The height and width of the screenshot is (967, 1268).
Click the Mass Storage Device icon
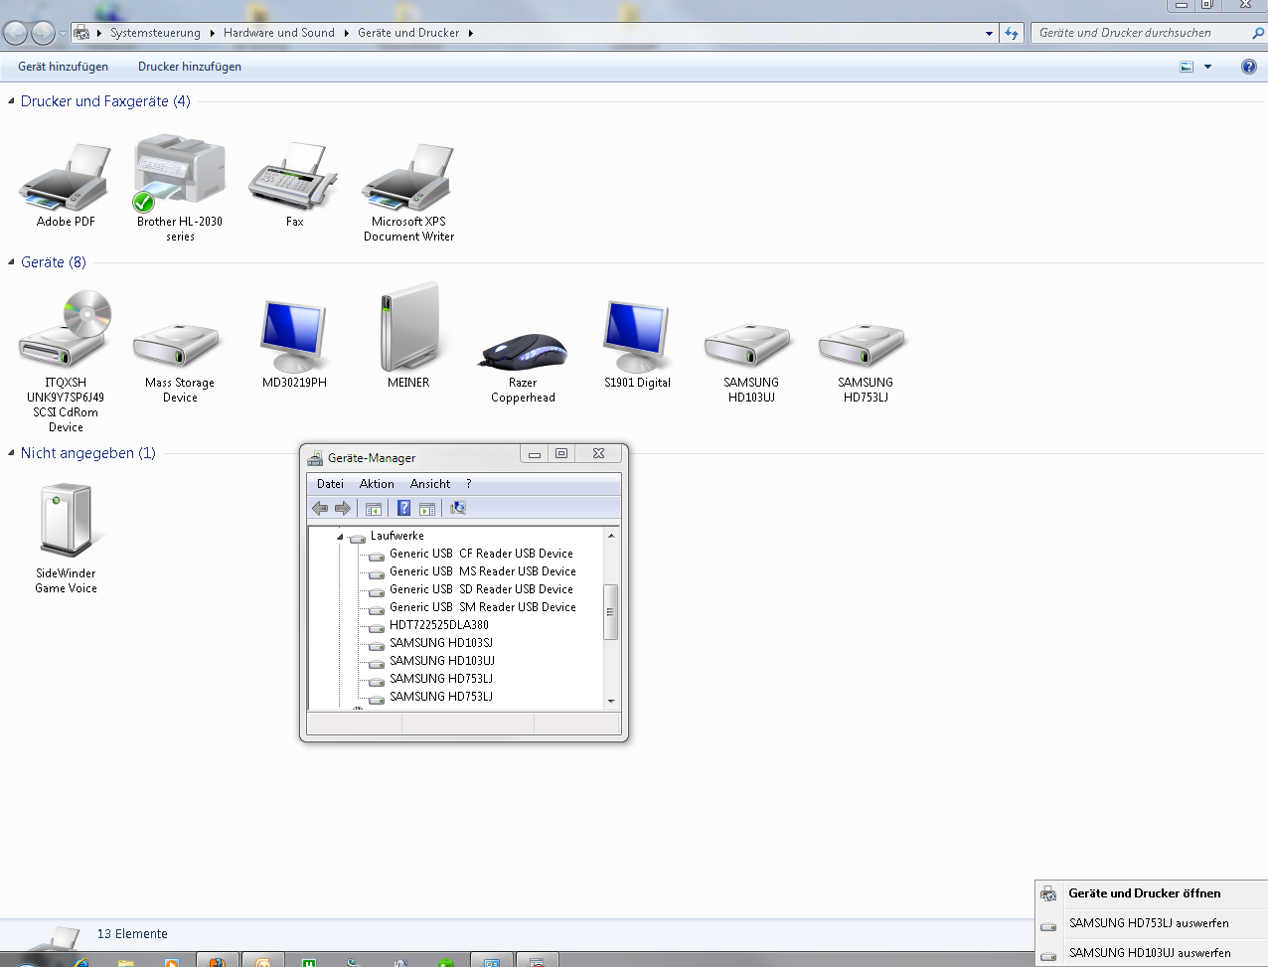tap(180, 345)
